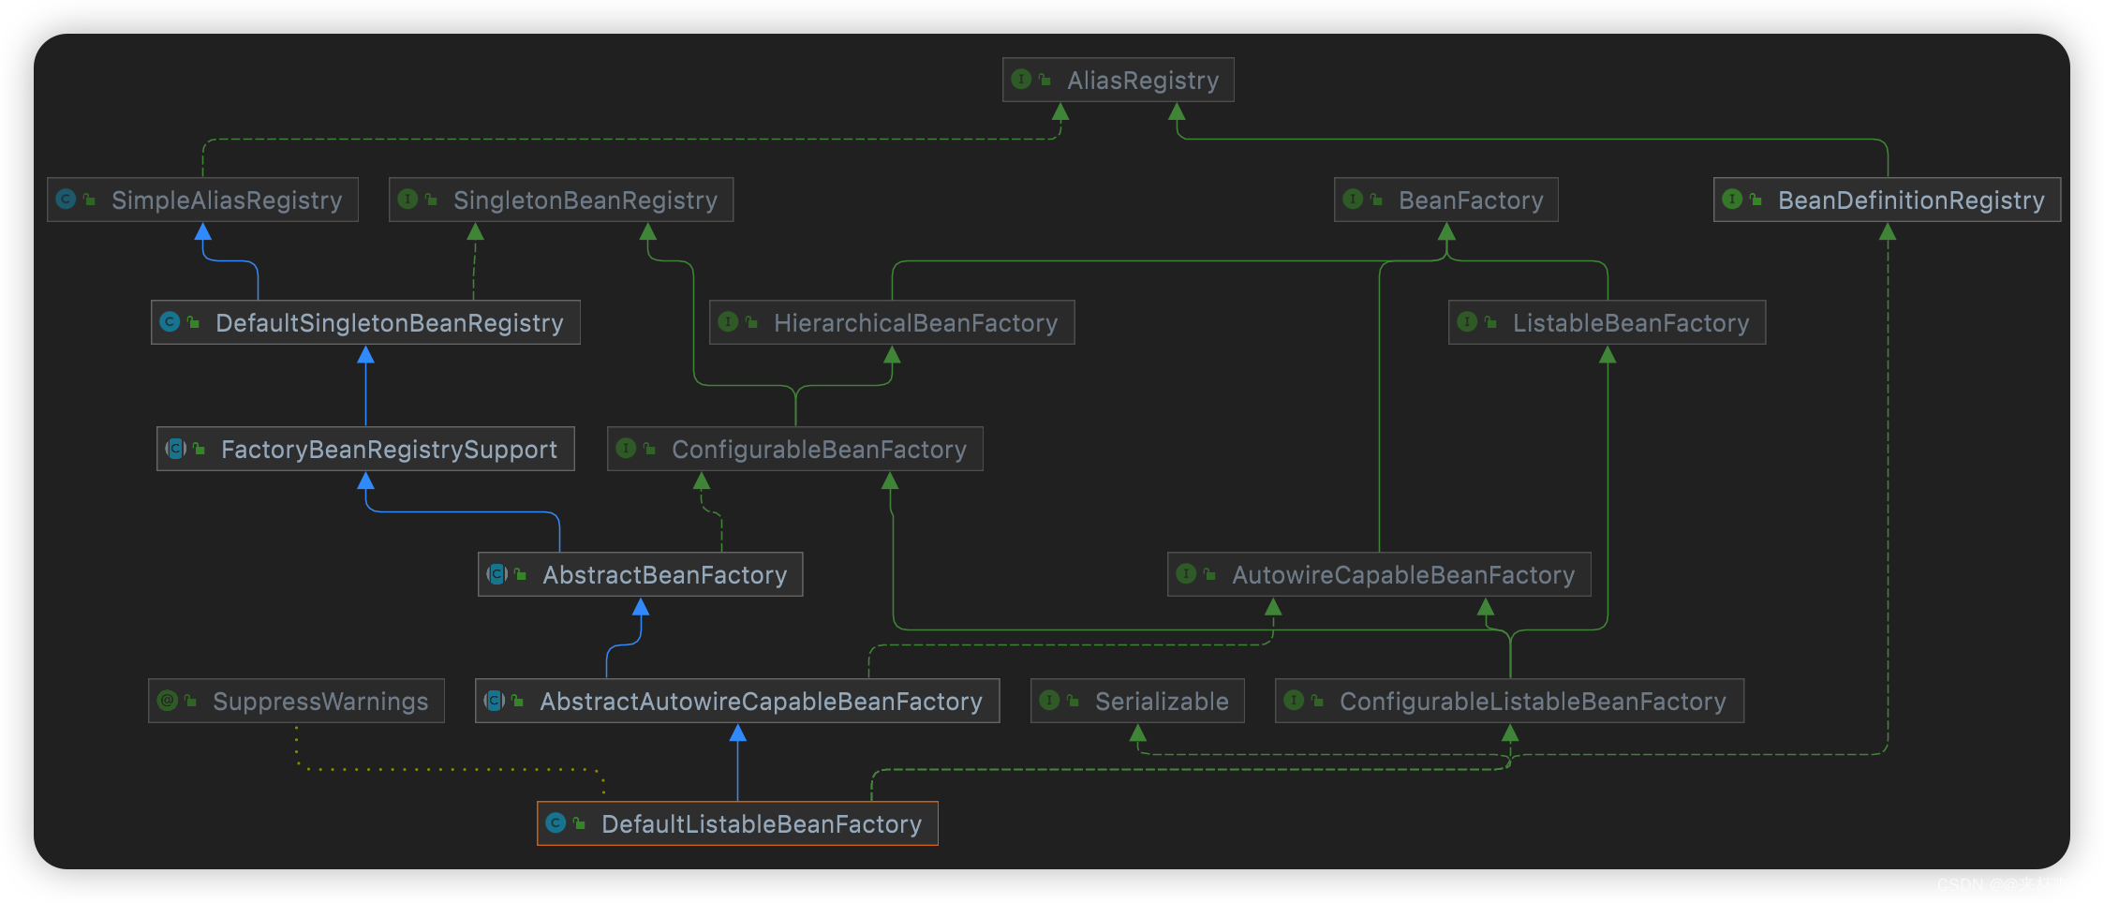The width and height of the screenshot is (2104, 903).
Task: Click the ConfigurableBeanFactory interface icon
Action: tap(626, 449)
